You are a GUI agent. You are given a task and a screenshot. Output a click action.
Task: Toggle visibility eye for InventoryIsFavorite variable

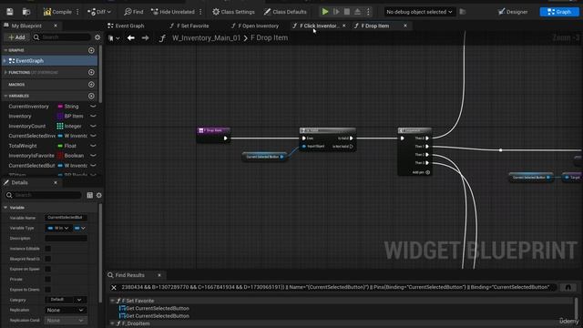[93, 156]
